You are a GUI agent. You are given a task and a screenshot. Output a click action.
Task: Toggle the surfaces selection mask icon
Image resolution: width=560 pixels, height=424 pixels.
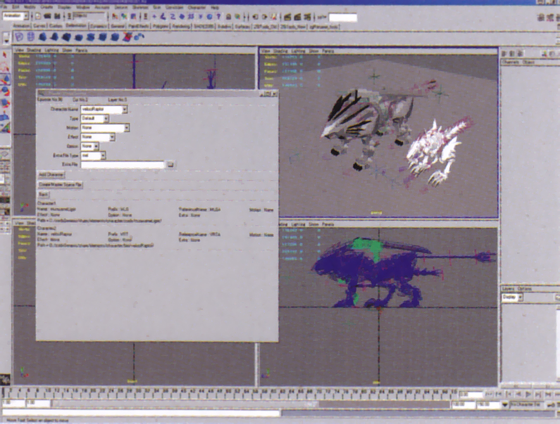pos(182,16)
